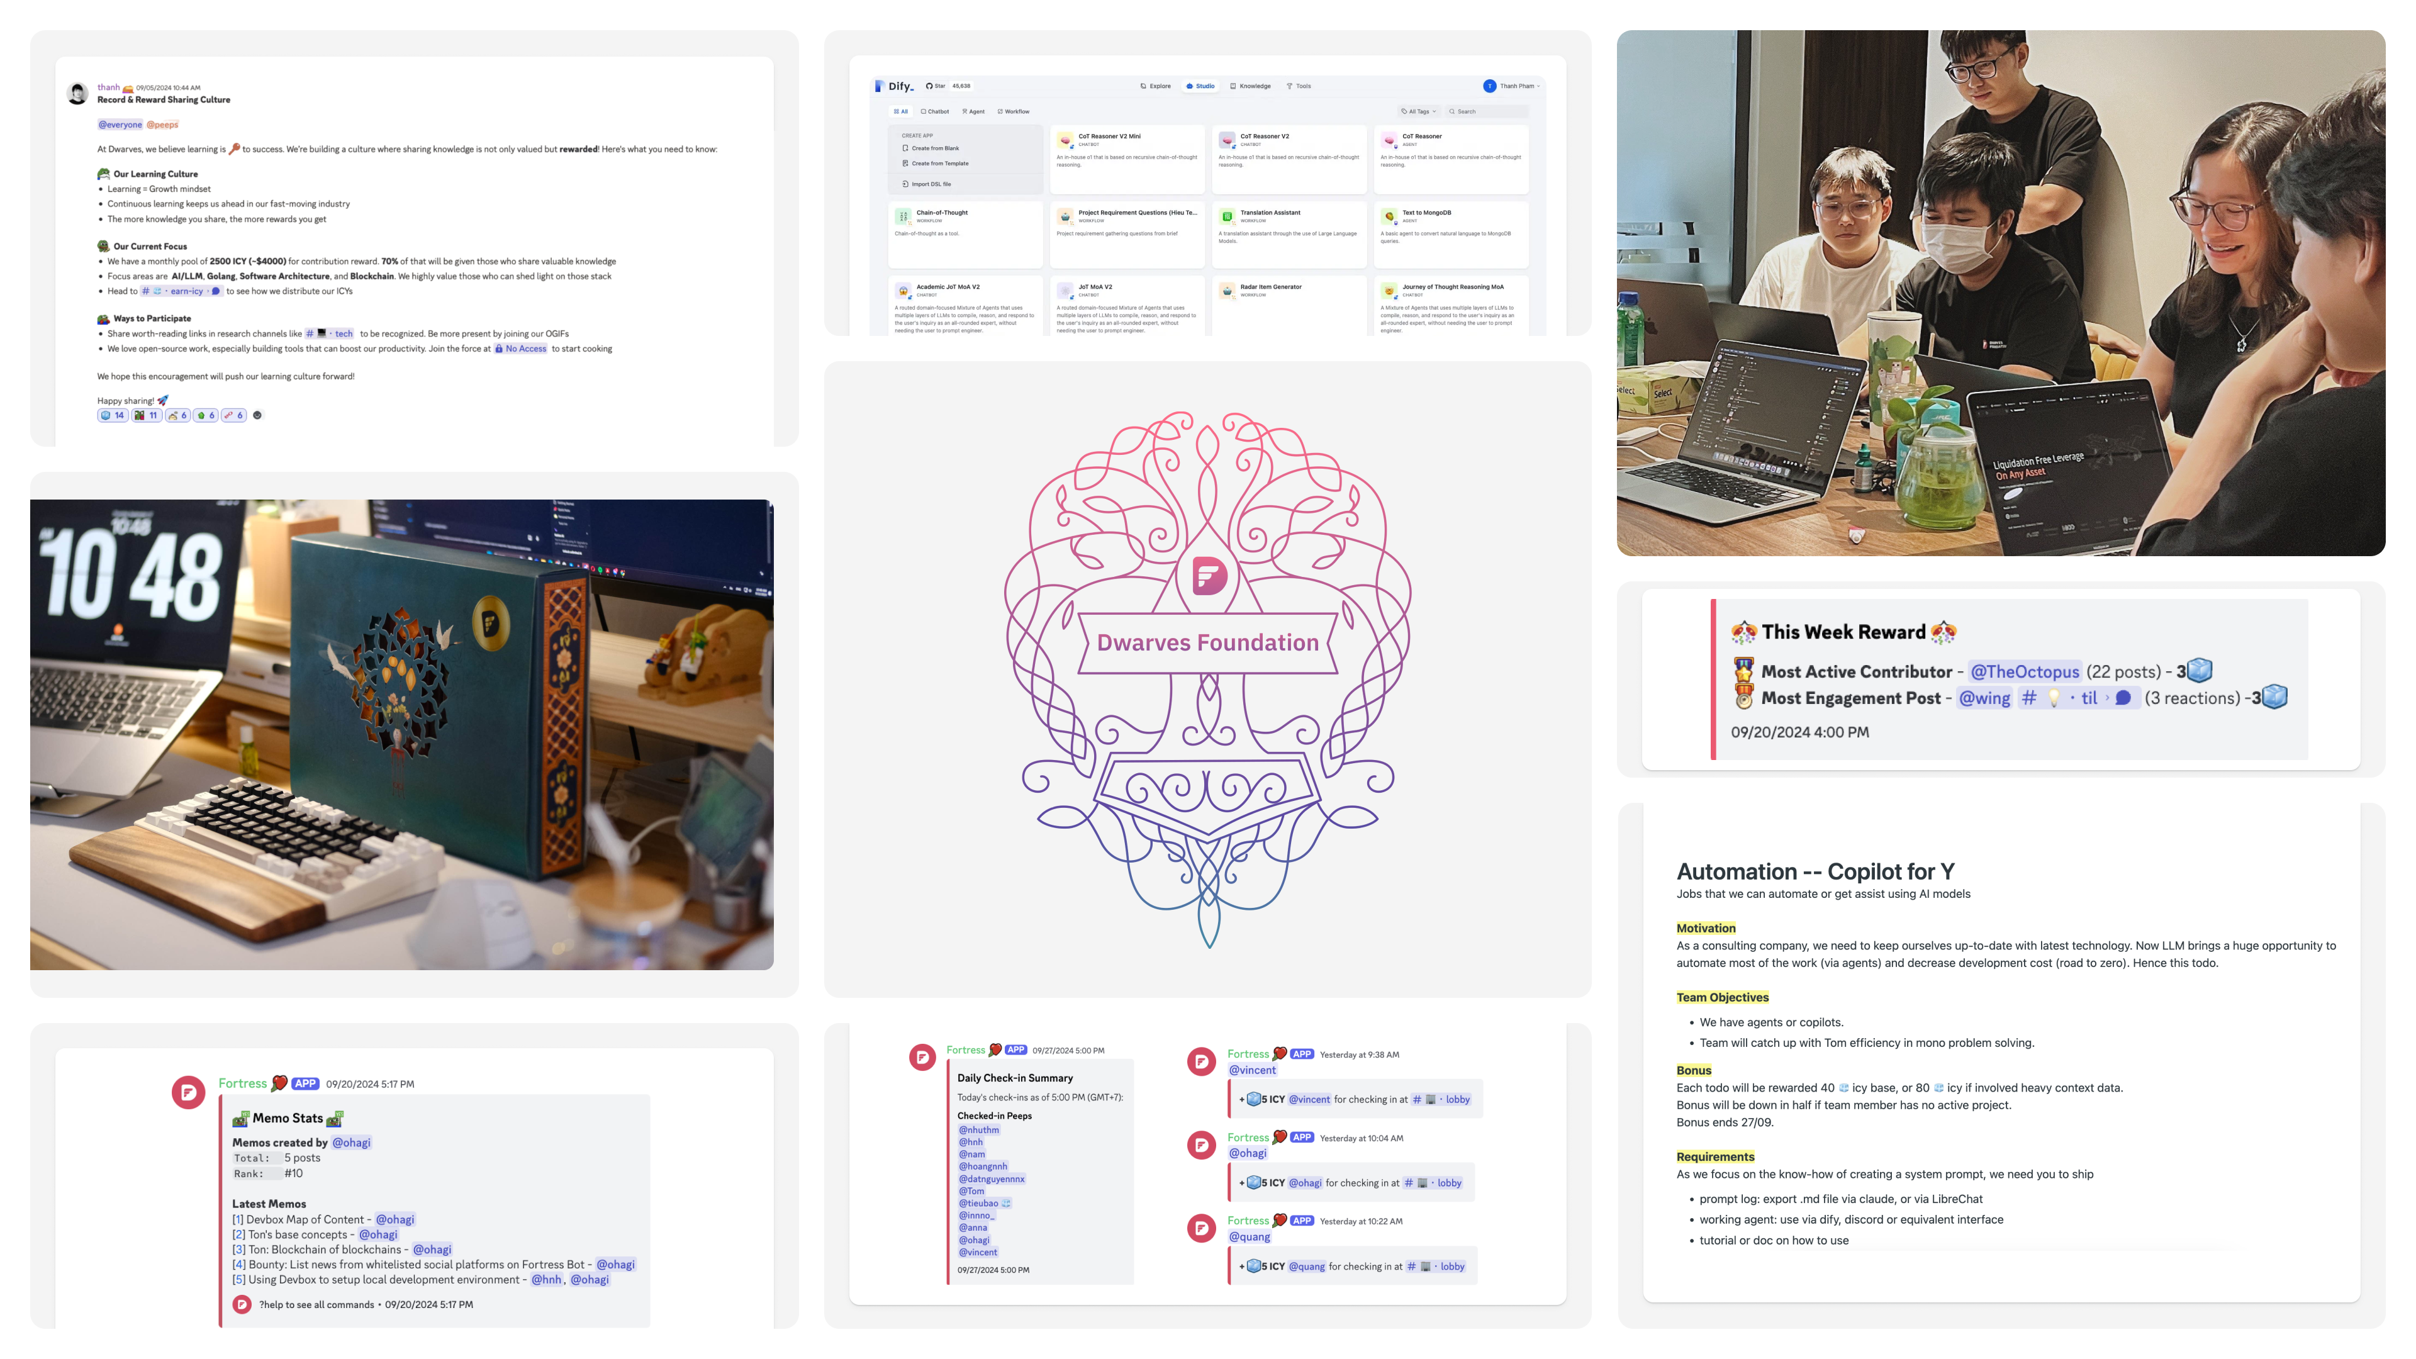Open the Thanh Pham account menu

(x=1512, y=86)
